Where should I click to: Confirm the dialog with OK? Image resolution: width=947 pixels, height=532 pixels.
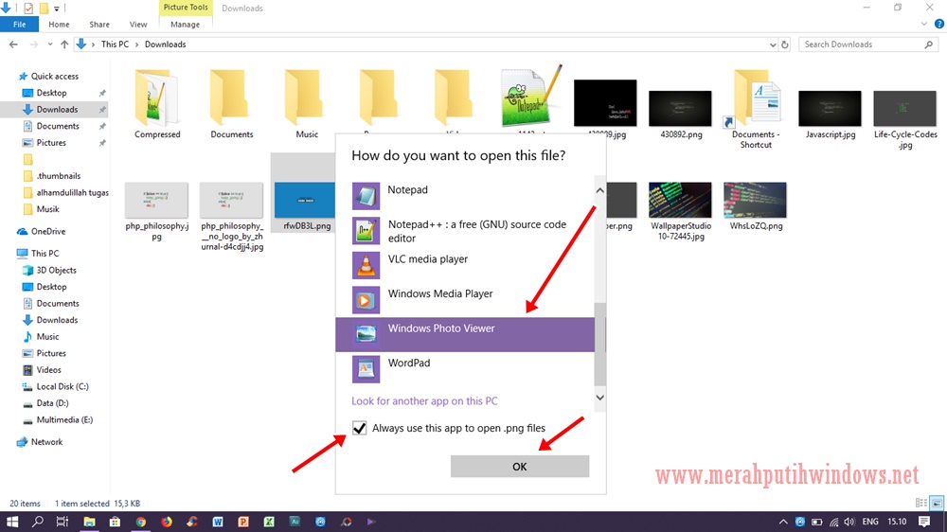(519, 466)
